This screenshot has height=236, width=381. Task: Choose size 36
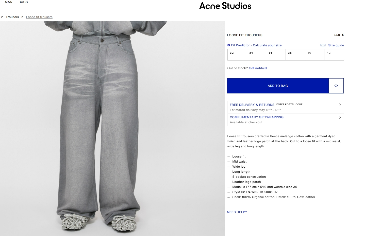pos(276,55)
